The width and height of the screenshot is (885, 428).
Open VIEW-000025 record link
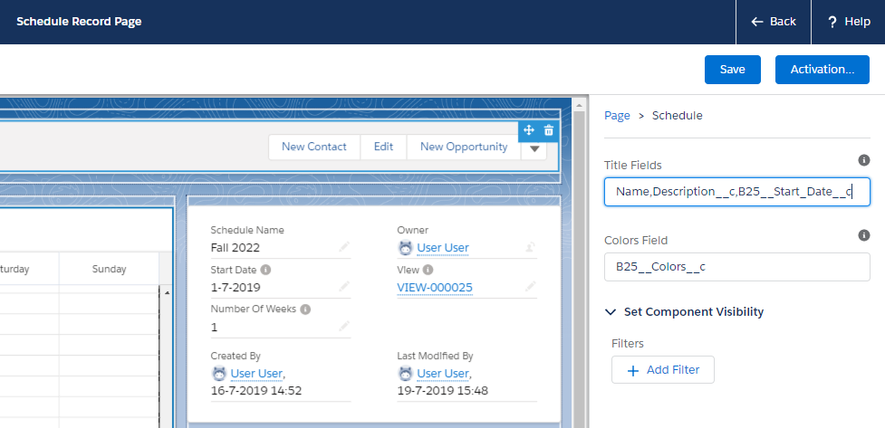(435, 288)
